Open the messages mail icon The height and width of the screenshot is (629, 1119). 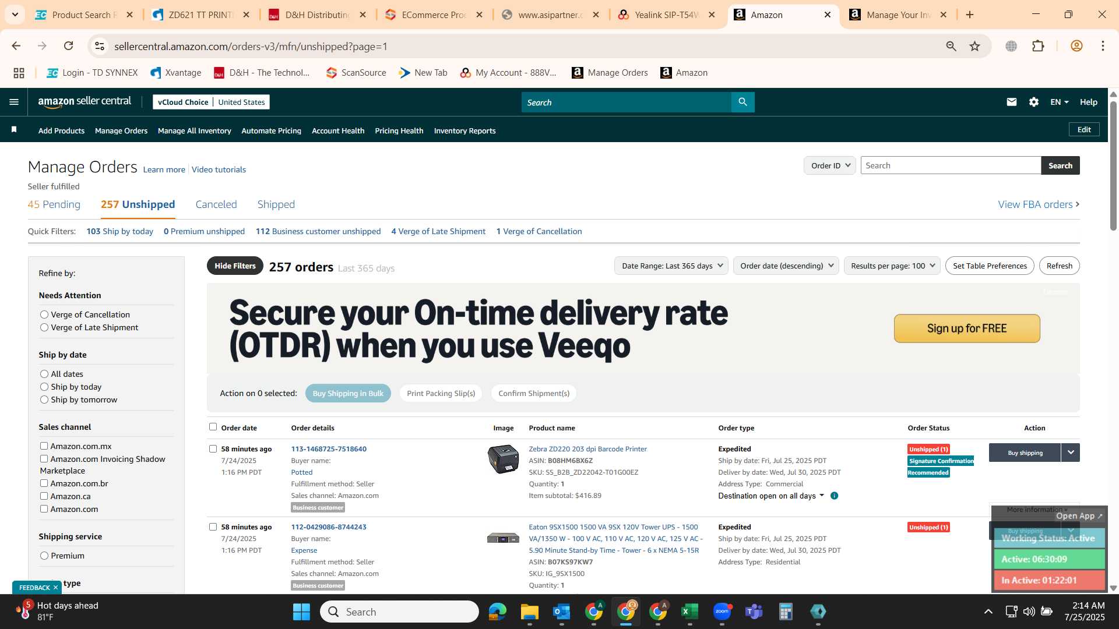tap(1011, 102)
